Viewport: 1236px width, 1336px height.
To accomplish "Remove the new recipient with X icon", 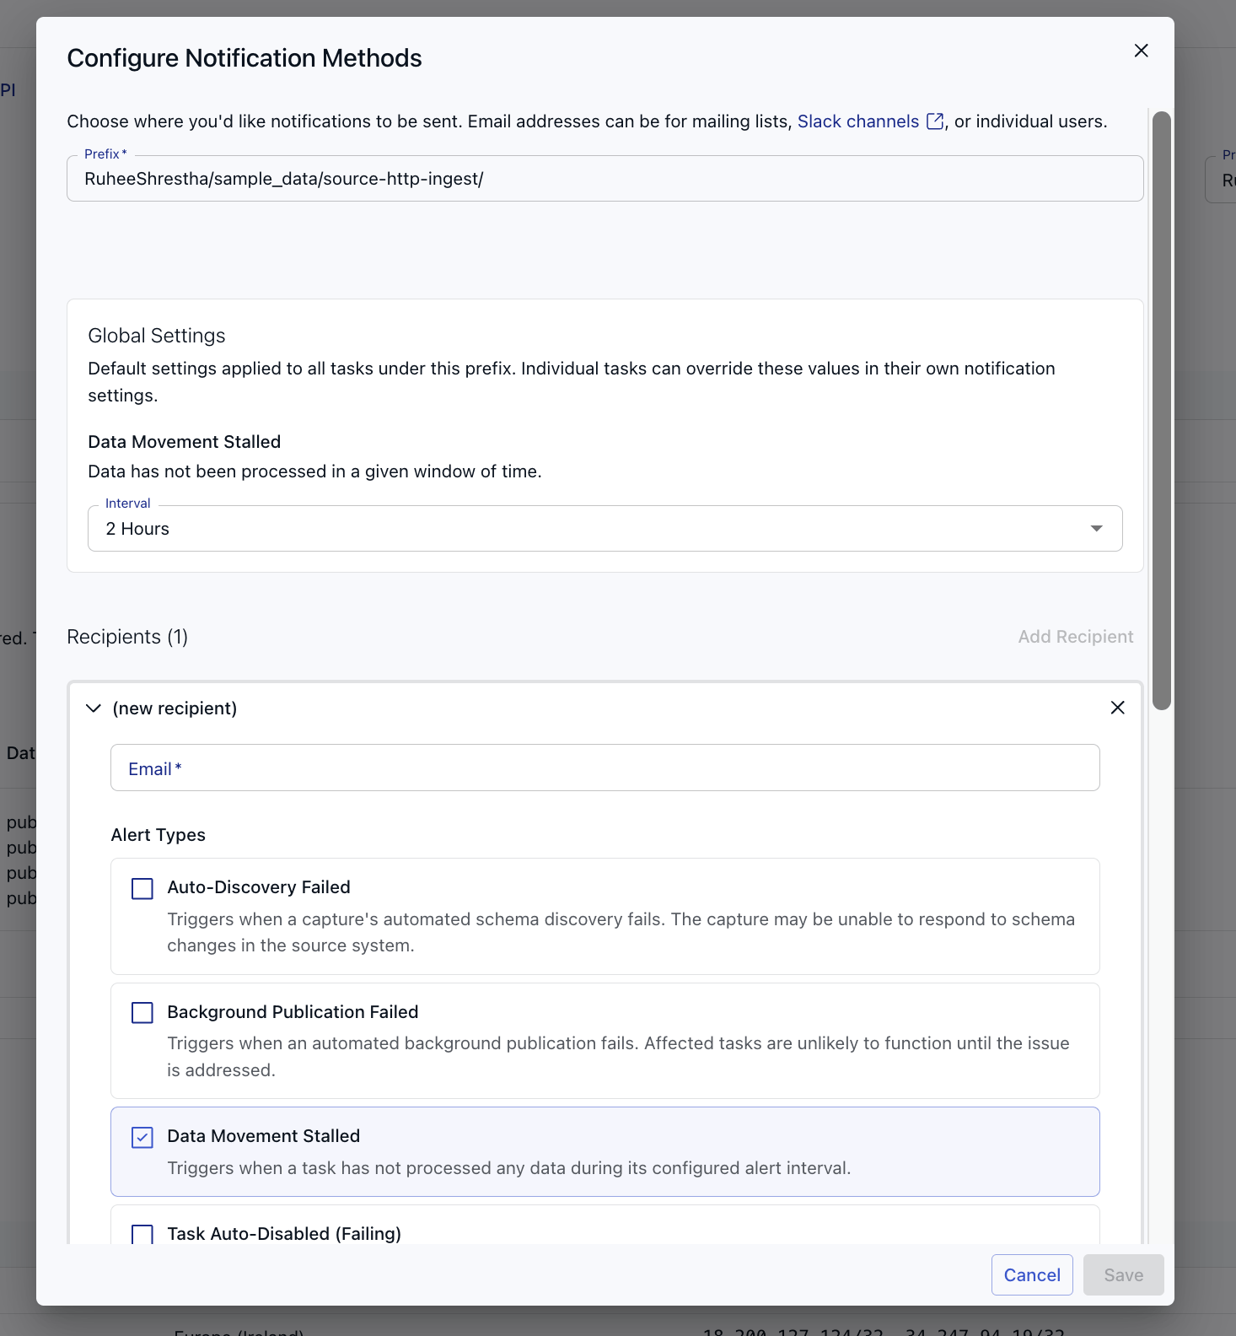I will point(1117,708).
